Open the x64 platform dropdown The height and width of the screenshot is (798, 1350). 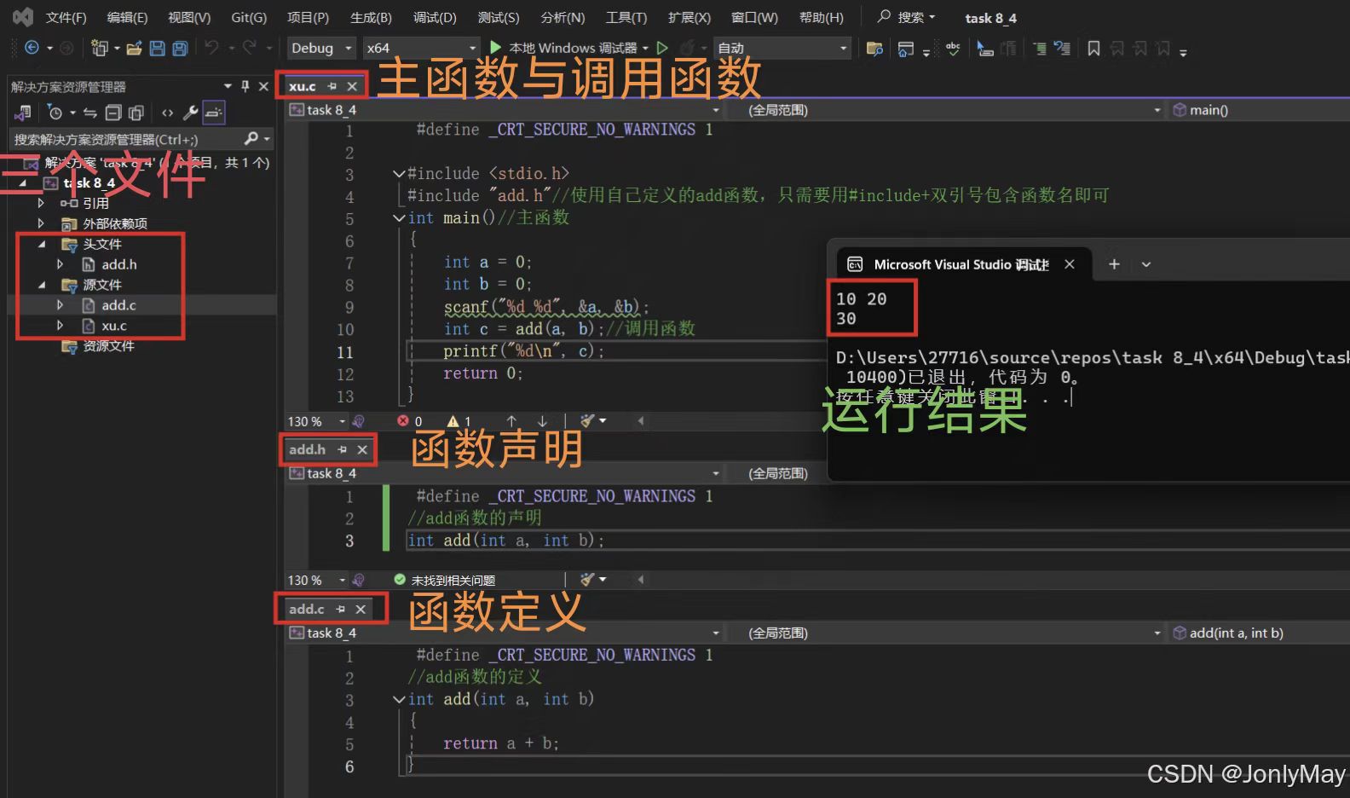pos(421,48)
